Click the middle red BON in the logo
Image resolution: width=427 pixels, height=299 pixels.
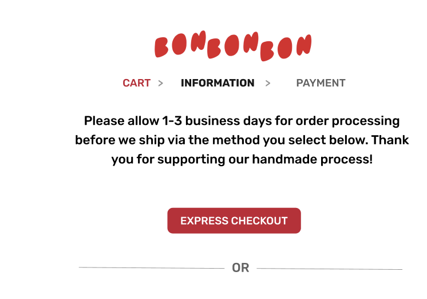[x=232, y=45]
